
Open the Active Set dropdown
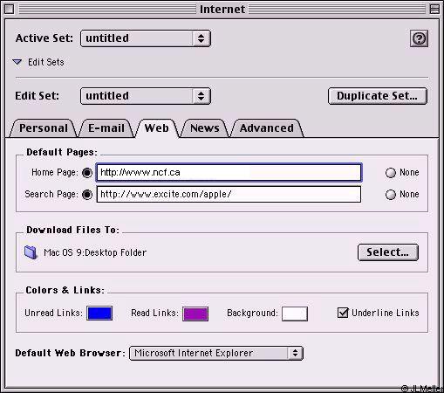click(x=146, y=38)
